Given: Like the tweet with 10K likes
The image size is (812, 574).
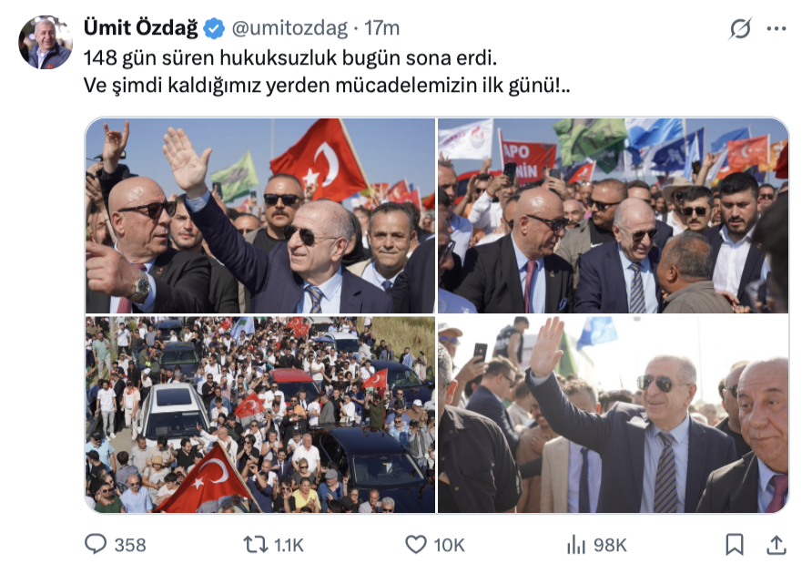Looking at the screenshot, I should coord(415,545).
